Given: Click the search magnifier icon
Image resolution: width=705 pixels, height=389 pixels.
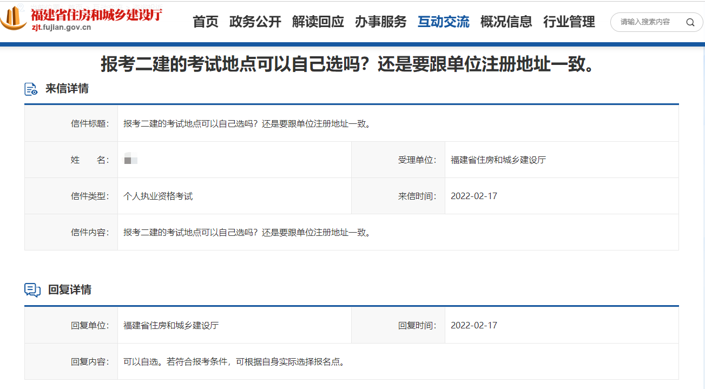Looking at the screenshot, I should [690, 22].
